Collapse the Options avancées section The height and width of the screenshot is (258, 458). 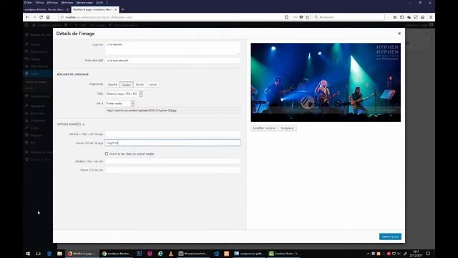point(71,124)
